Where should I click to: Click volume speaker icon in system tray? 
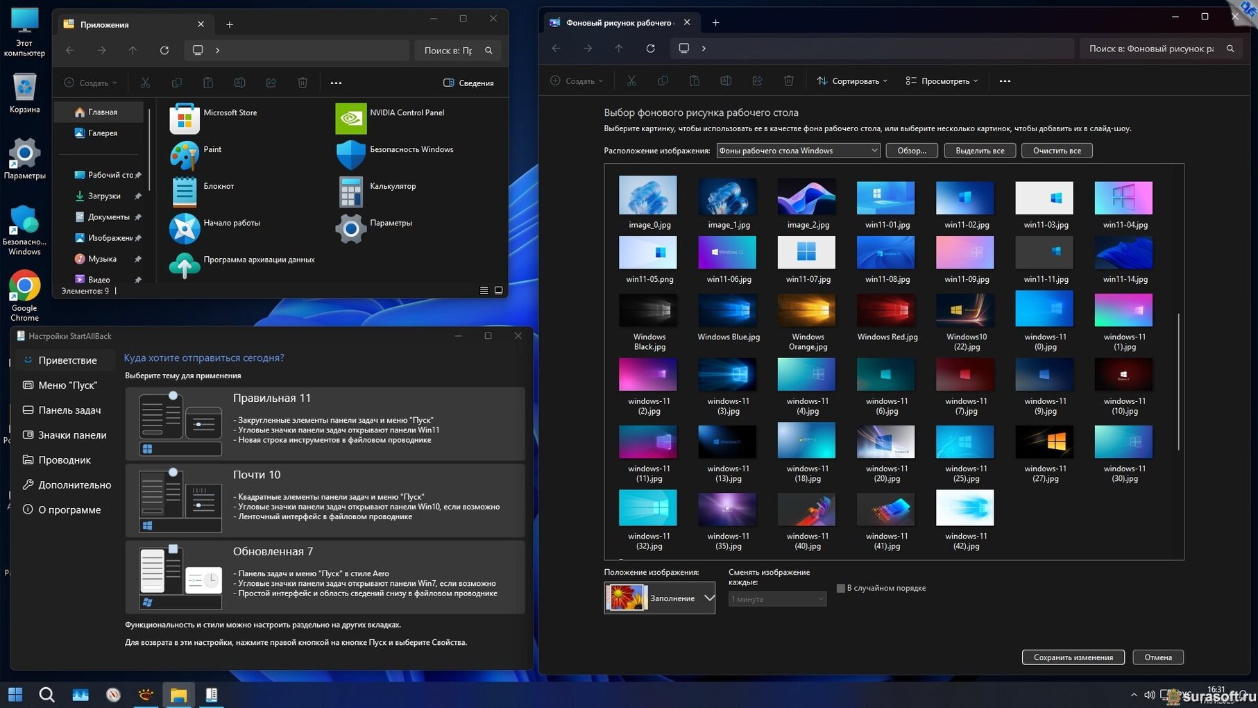(x=1149, y=695)
